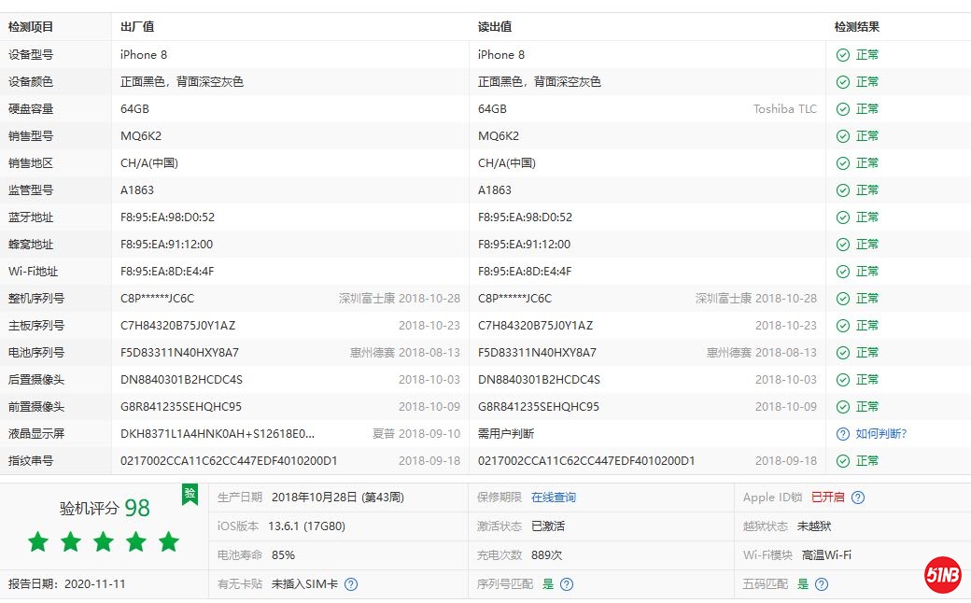Viewport: 971px width, 603px height.
Task: Click the battery life 85% value
Action: coord(283,555)
